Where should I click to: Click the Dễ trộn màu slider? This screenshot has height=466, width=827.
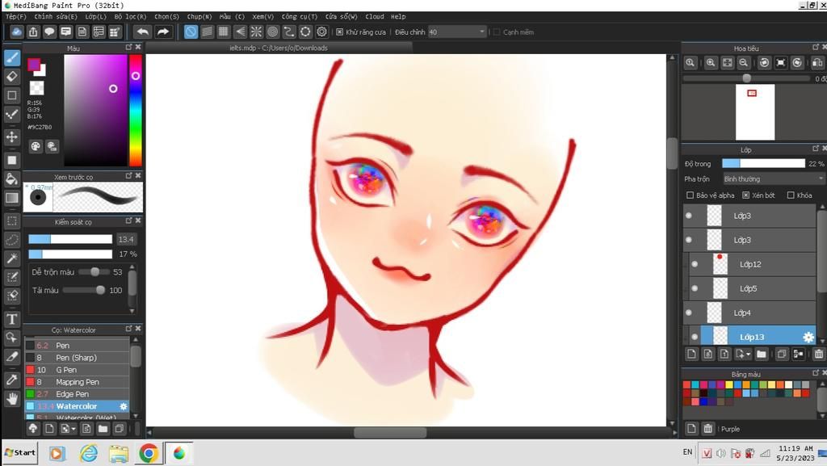[94, 272]
